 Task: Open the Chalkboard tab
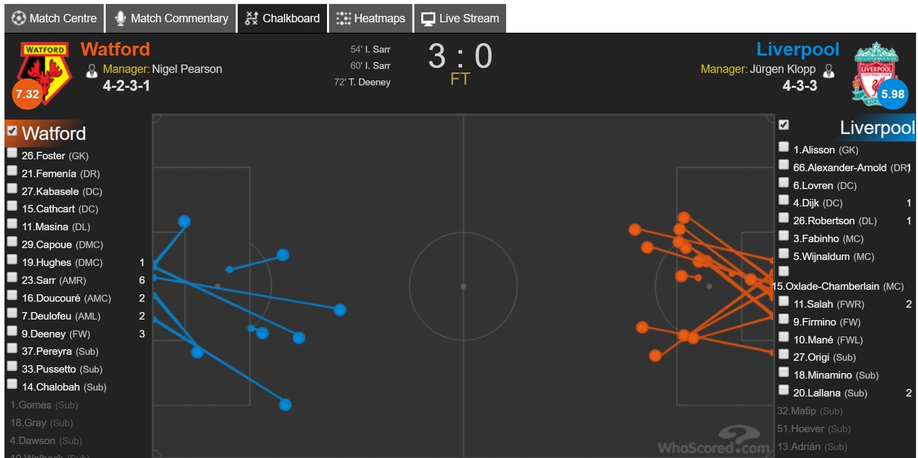click(x=282, y=18)
